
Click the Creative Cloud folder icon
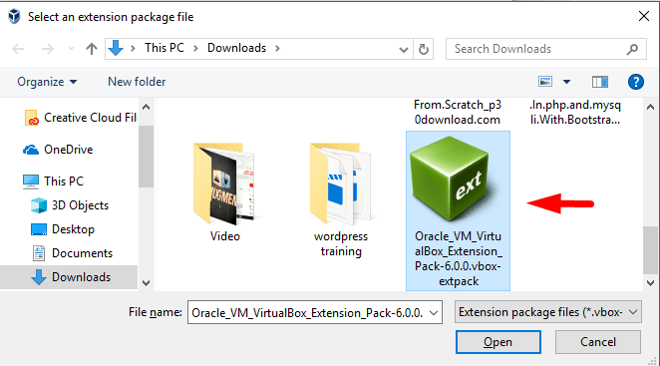[x=31, y=118]
